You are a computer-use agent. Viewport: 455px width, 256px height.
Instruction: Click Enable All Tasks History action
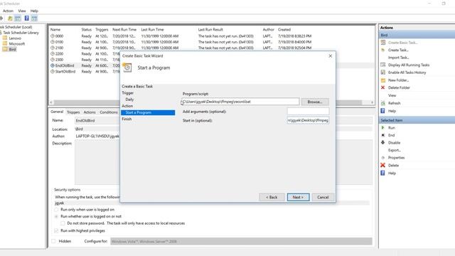click(x=407, y=73)
